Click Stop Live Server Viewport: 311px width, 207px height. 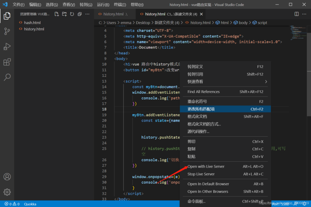coord(226,174)
